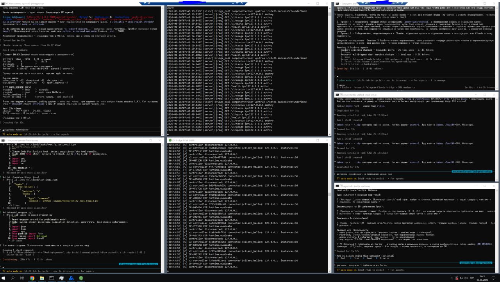Switch to the green cube taskbar app
The width and height of the screenshot is (500, 282).
click(81, 278)
